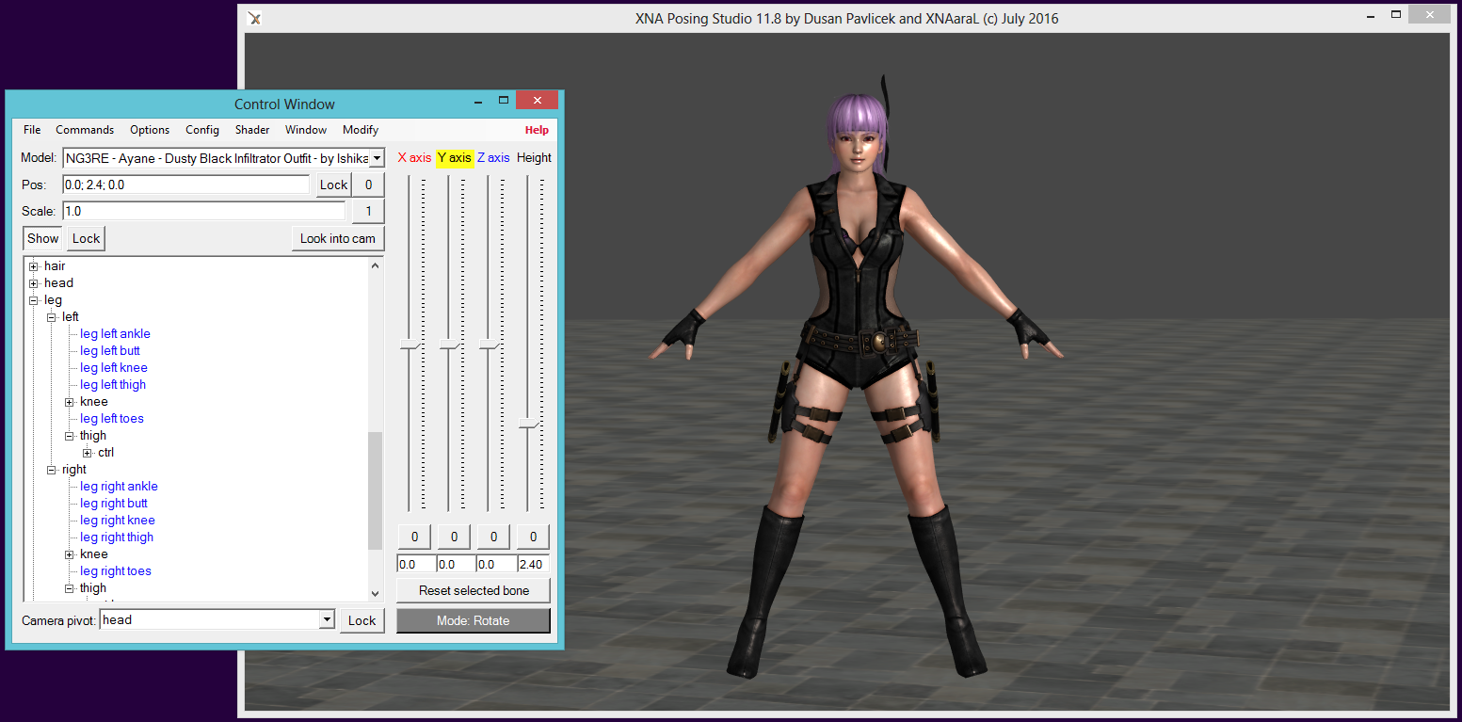1462x722 pixels.
Task: Open the Config menu
Action: pyautogui.click(x=202, y=130)
